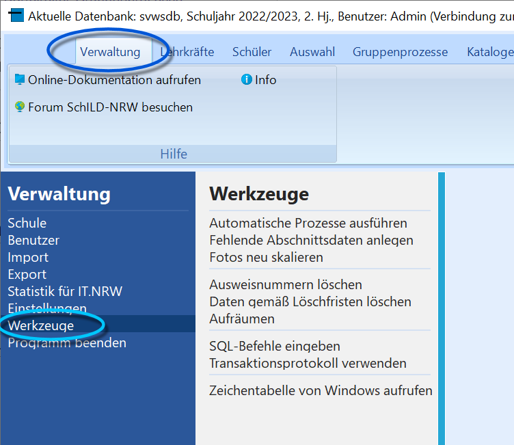Open Aufräumen tool
The height and width of the screenshot is (445, 514).
242,319
